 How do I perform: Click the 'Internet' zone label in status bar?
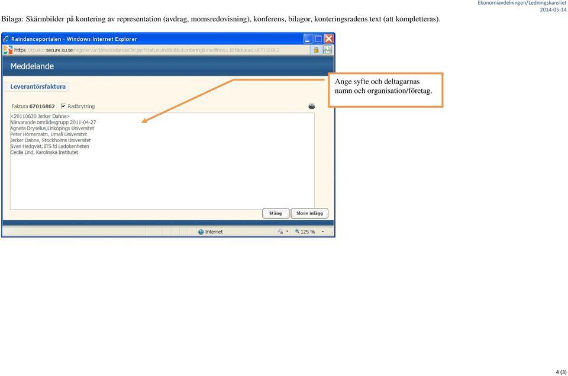tap(214, 232)
